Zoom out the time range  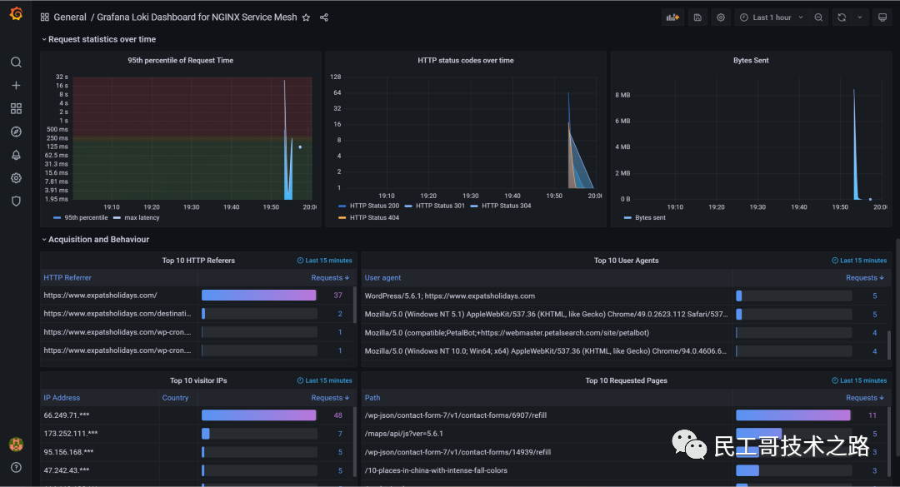(818, 17)
